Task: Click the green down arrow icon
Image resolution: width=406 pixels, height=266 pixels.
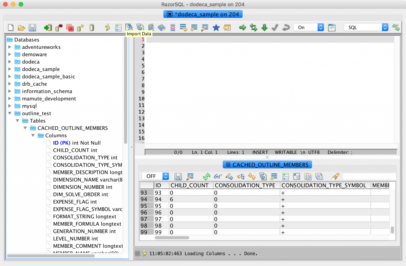Action: coord(264,27)
